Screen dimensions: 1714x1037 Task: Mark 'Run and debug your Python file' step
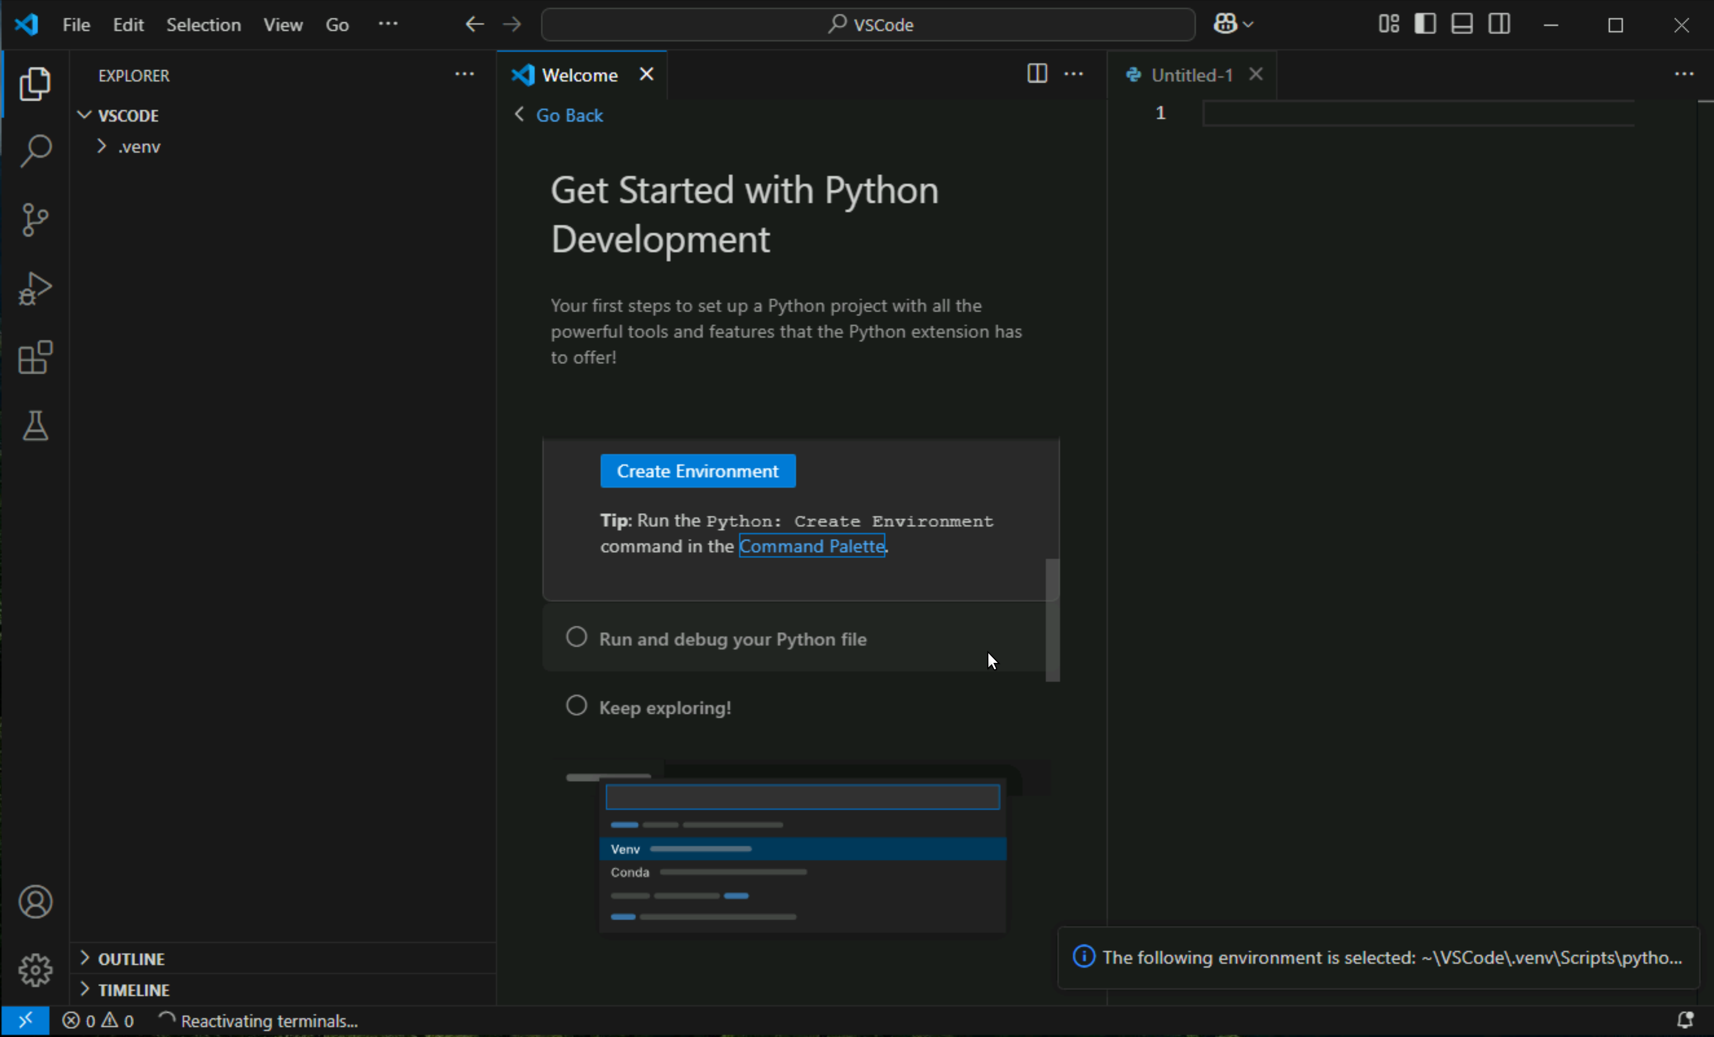tap(576, 637)
